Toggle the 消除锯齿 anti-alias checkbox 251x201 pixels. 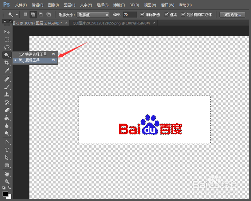tap(142, 14)
